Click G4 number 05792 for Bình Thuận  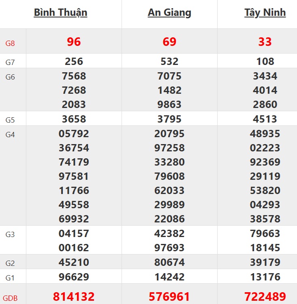74,134
